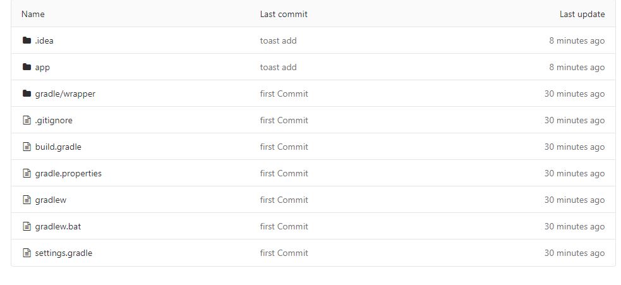Open "first Commit" link for gradlew.bat
This screenshot has width=621, height=285.
pyautogui.click(x=284, y=226)
